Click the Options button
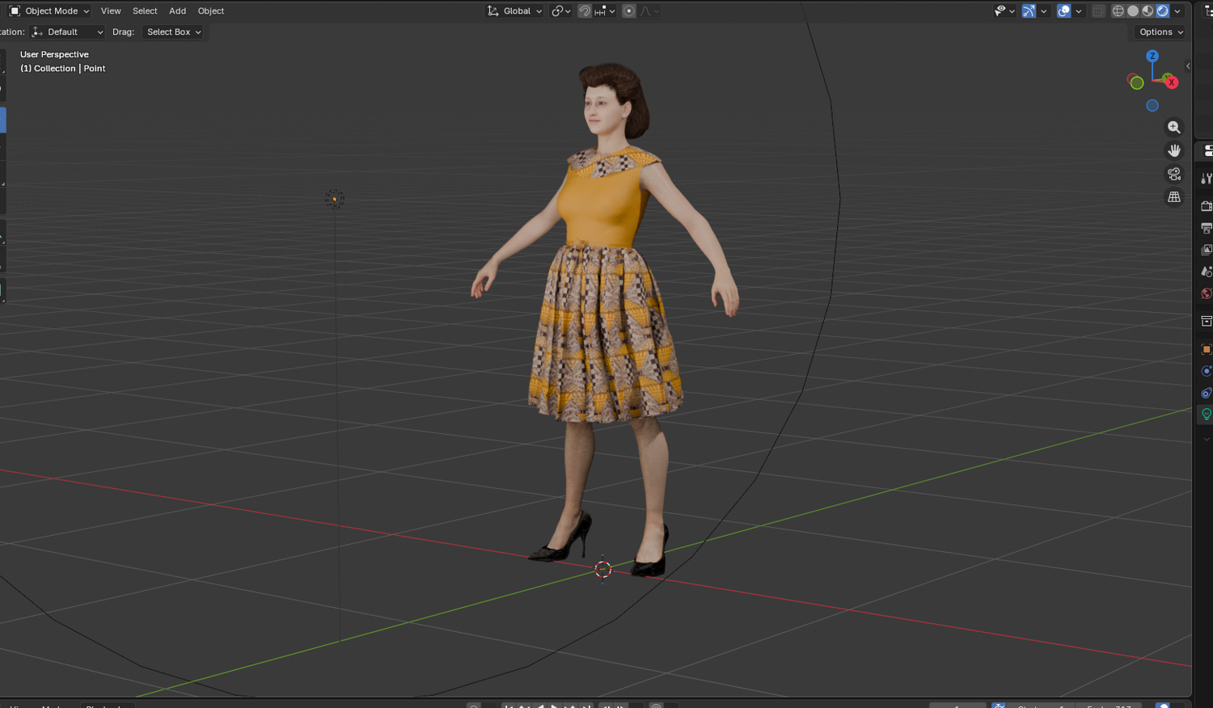This screenshot has height=708, width=1213. point(1160,32)
